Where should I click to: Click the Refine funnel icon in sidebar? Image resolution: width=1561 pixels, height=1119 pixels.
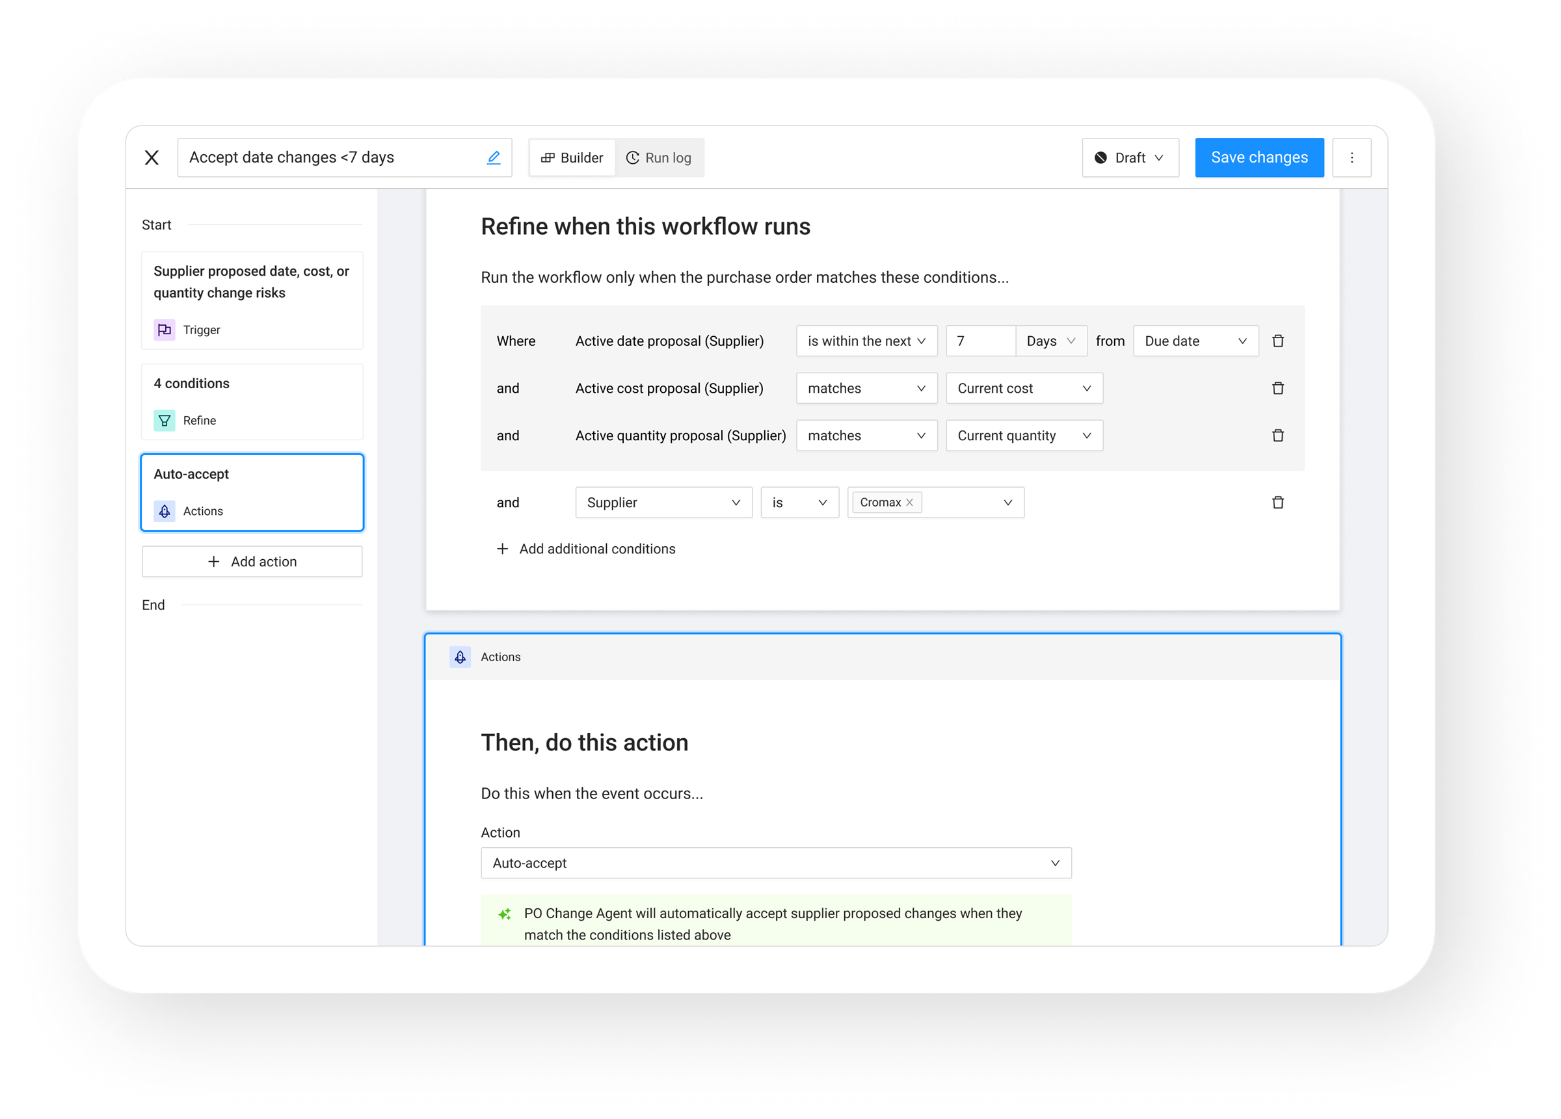pos(165,421)
